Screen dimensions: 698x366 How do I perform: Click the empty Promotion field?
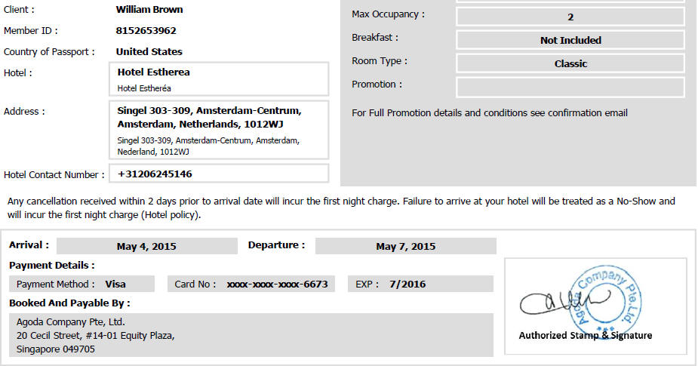coord(570,88)
